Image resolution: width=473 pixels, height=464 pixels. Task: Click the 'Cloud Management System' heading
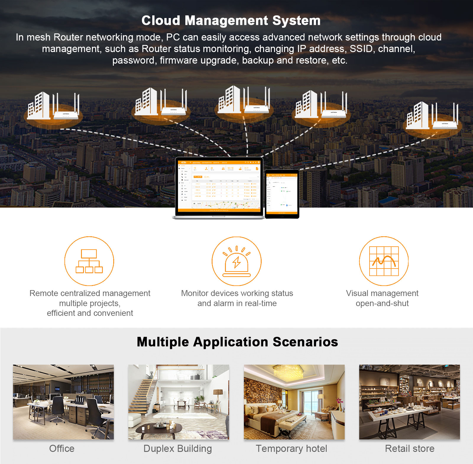pos(231,21)
